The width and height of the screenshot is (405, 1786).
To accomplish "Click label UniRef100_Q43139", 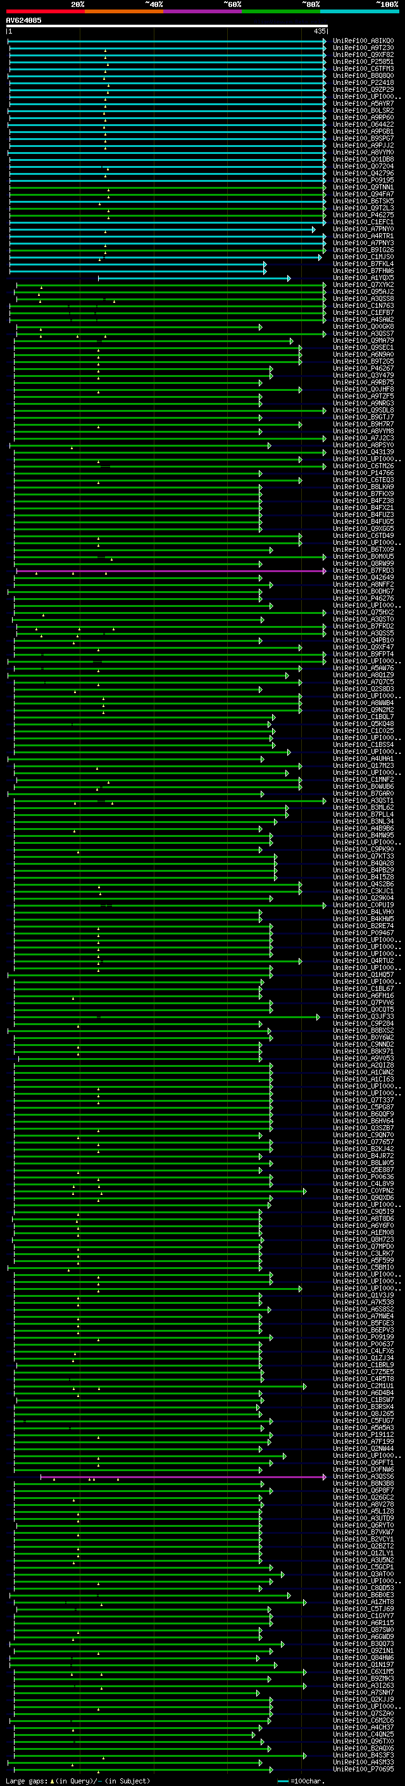I will [363, 453].
